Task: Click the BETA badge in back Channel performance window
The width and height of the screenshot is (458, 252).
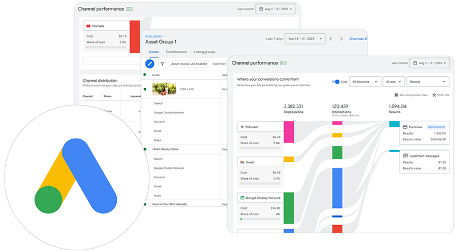Action: pyautogui.click(x=129, y=9)
